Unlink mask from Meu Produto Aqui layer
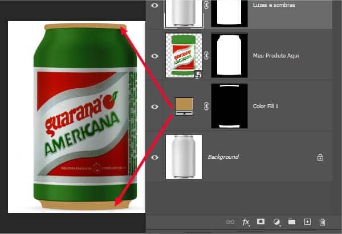The width and height of the screenshot is (342, 234). (x=206, y=56)
